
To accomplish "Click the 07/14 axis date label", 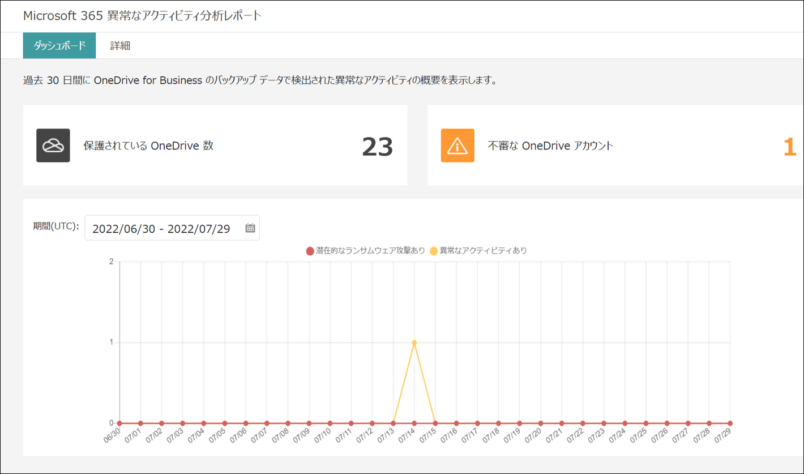I will (x=406, y=437).
